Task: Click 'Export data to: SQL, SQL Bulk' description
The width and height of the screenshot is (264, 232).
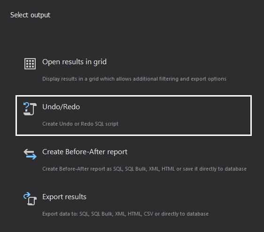Action: 125,214
